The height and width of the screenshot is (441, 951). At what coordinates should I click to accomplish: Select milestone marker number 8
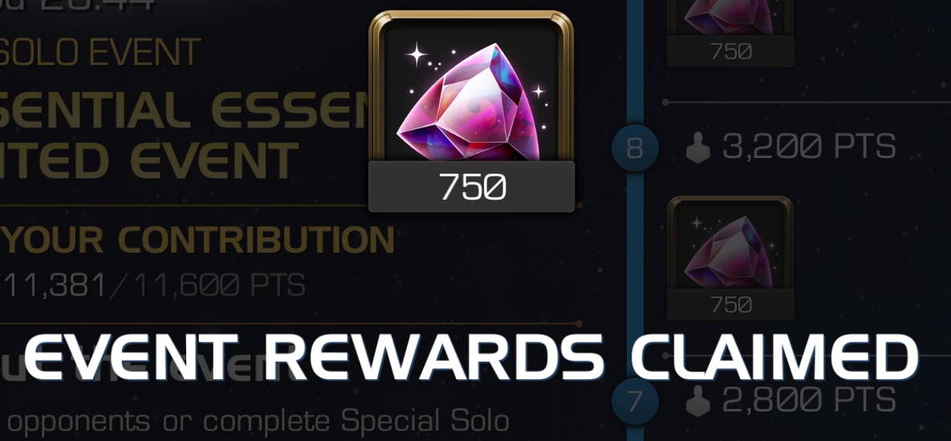tap(635, 148)
